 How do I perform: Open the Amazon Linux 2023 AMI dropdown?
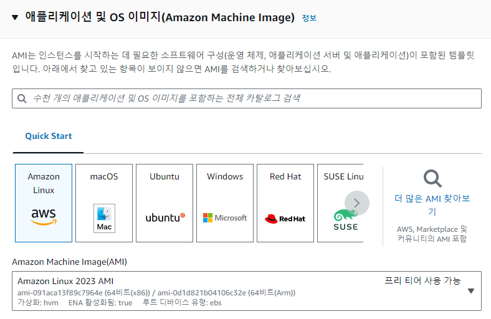point(247,291)
